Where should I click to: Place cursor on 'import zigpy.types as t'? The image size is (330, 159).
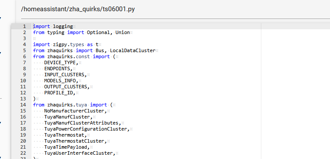pos(66,44)
